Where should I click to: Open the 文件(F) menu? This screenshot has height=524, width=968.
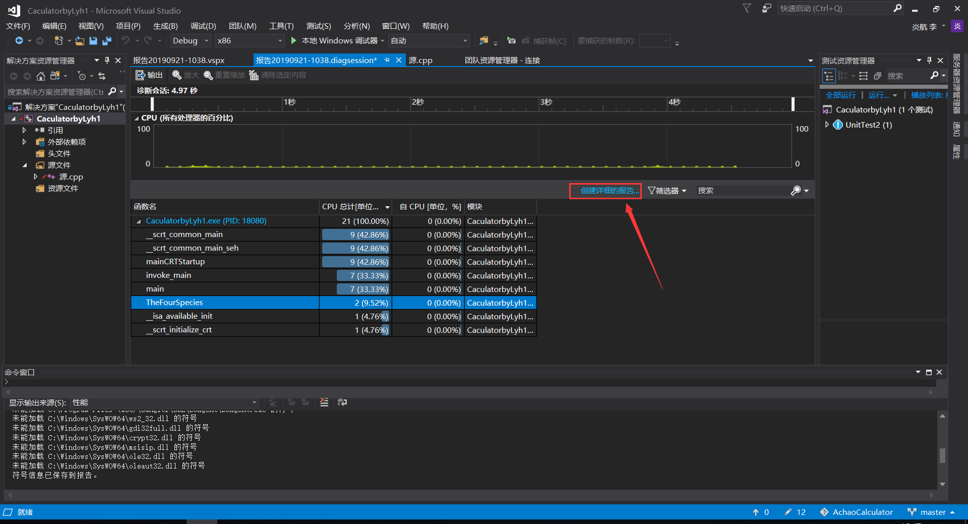click(x=18, y=26)
